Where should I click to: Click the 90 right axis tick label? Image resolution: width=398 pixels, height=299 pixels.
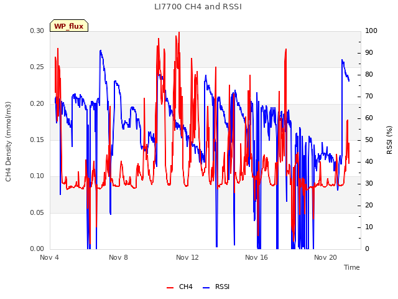[369, 52]
